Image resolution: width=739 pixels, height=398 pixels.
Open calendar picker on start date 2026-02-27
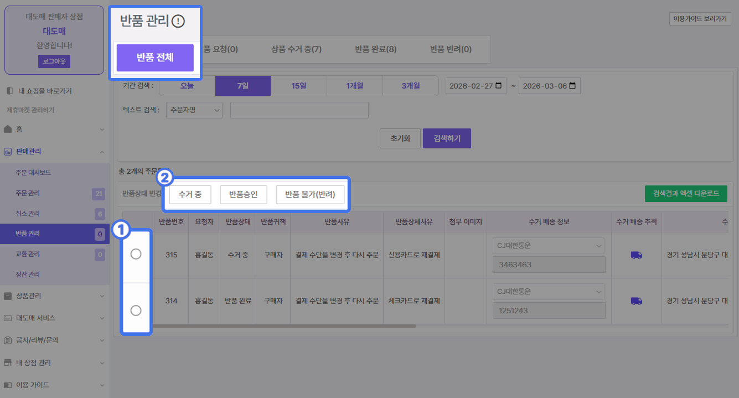tap(499, 86)
